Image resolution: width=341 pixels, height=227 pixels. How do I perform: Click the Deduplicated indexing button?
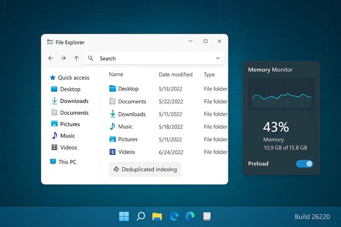click(x=145, y=170)
